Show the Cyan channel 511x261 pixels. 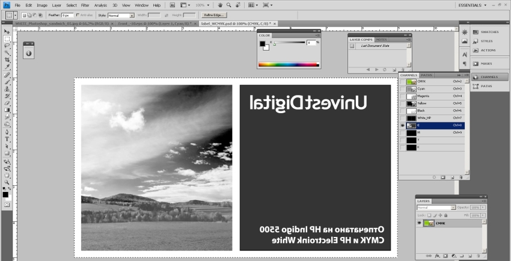403,89
